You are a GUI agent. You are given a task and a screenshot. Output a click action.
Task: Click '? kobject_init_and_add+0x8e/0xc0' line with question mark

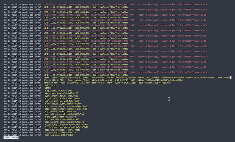(63, 104)
